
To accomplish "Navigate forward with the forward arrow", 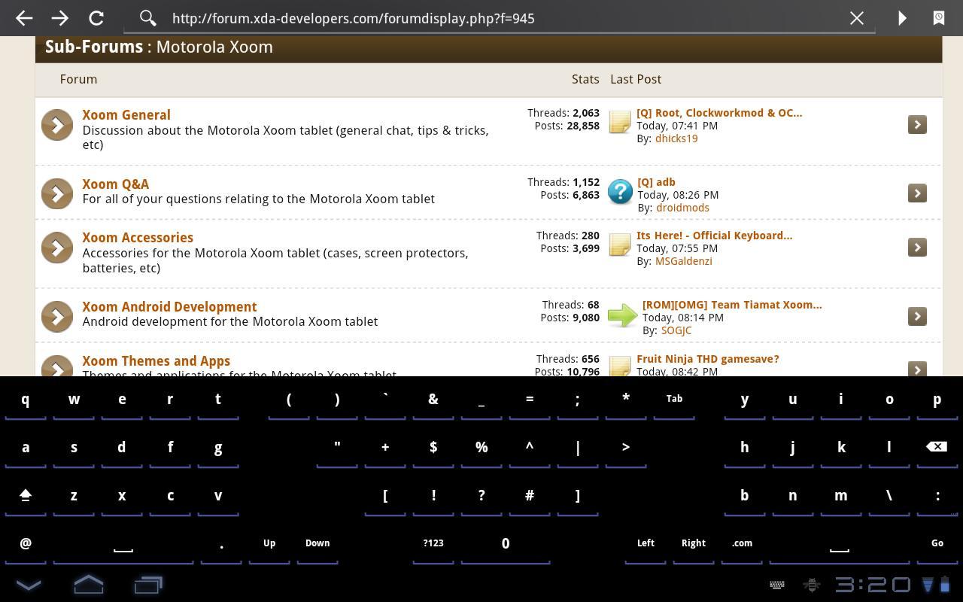I will point(59,18).
